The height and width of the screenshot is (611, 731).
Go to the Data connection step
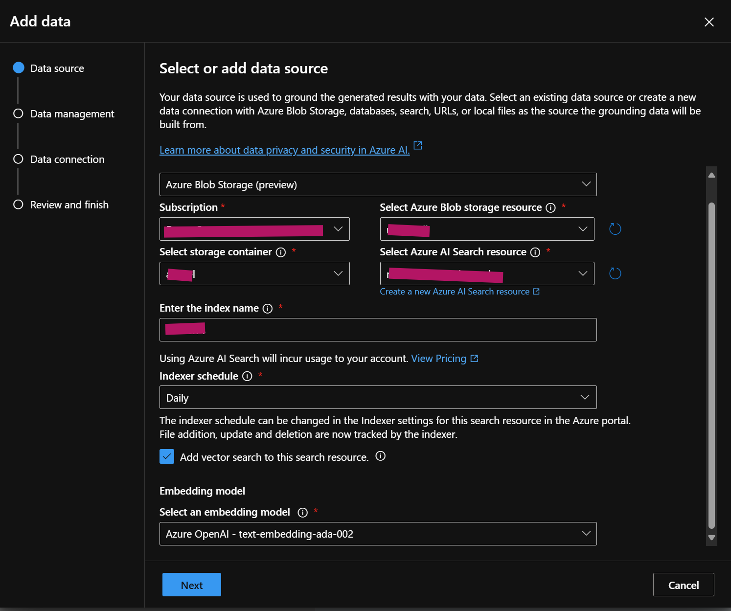point(59,159)
